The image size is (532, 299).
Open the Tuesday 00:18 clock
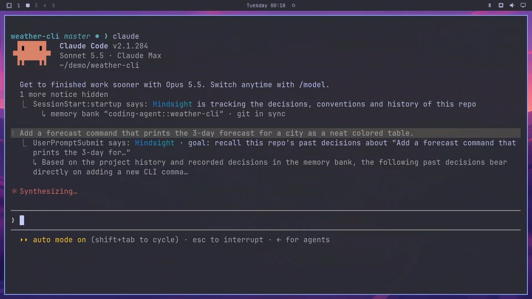[x=266, y=5]
